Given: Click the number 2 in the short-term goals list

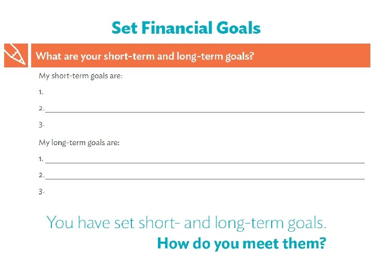Looking at the screenshot, I should pyautogui.click(x=41, y=108).
